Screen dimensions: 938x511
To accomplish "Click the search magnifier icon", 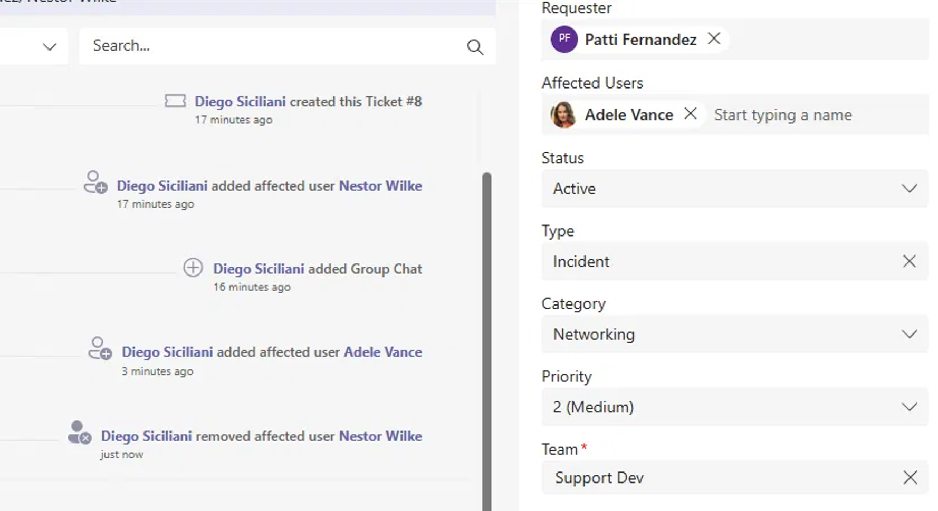I will 475,47.
